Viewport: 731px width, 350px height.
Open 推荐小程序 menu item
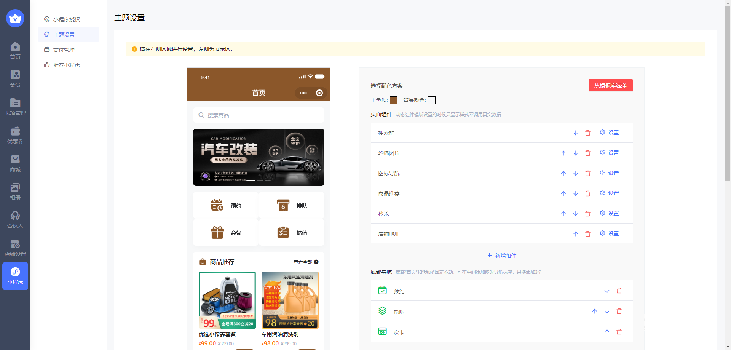[x=69, y=65]
